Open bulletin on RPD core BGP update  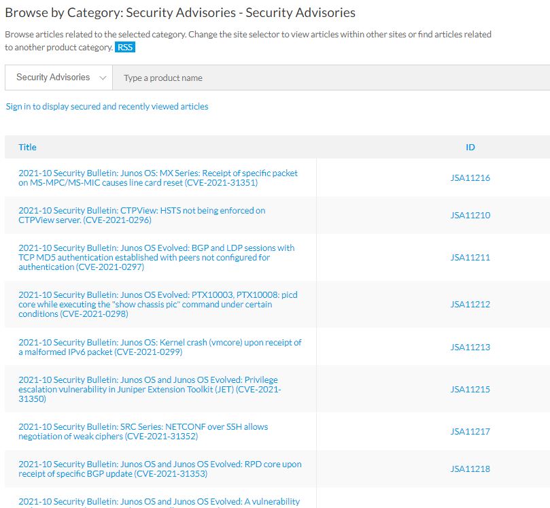point(160,469)
